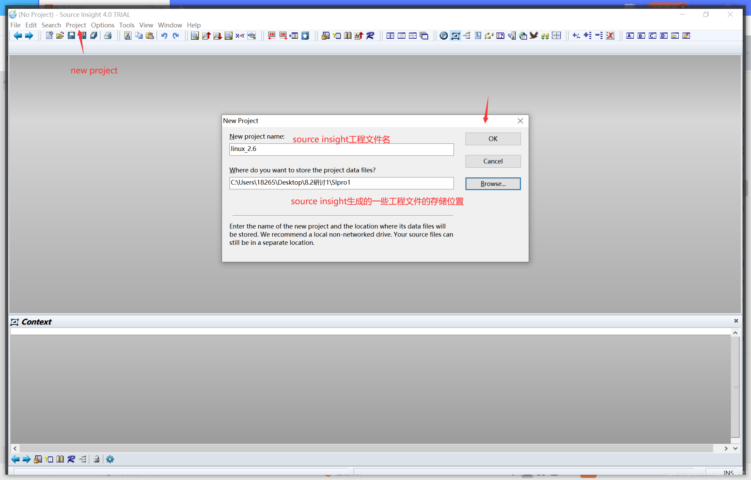Click the red X toolbar icon
The height and width of the screenshot is (480, 751).
610,35
